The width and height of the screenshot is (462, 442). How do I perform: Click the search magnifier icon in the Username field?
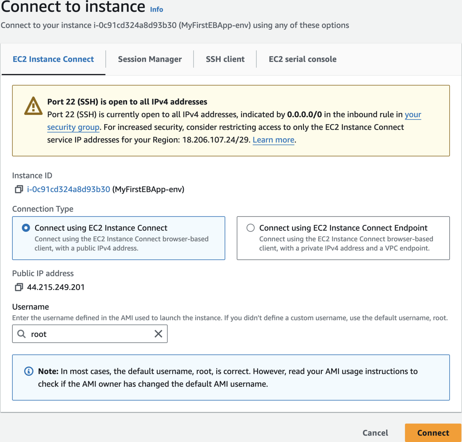(x=22, y=334)
